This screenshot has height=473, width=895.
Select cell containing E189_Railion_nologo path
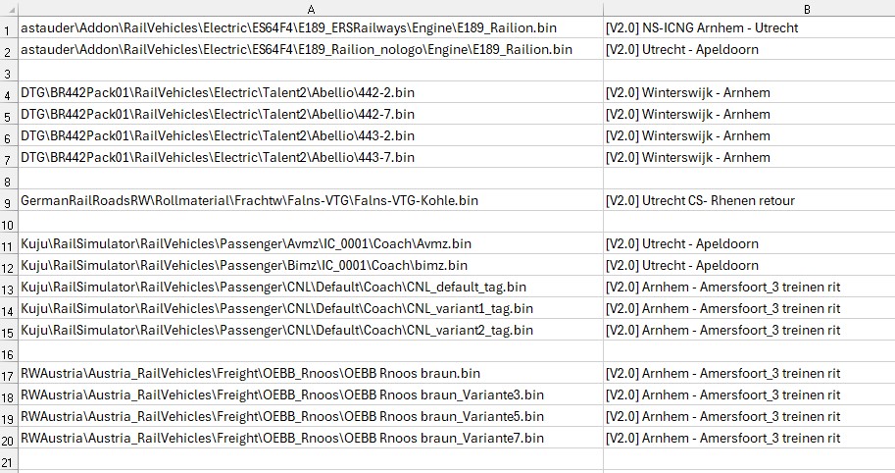coord(311,49)
